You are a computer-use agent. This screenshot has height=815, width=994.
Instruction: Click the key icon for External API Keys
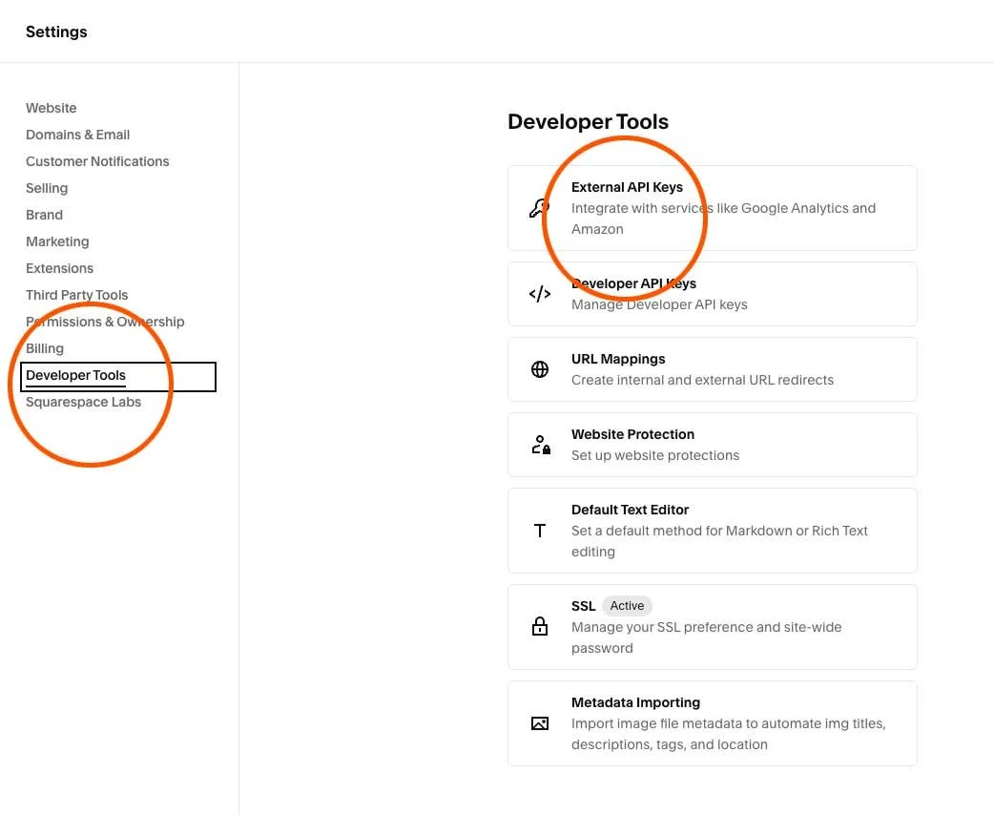540,208
